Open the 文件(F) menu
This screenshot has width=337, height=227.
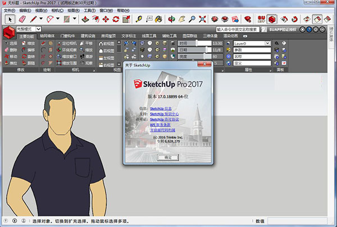coord(10,11)
